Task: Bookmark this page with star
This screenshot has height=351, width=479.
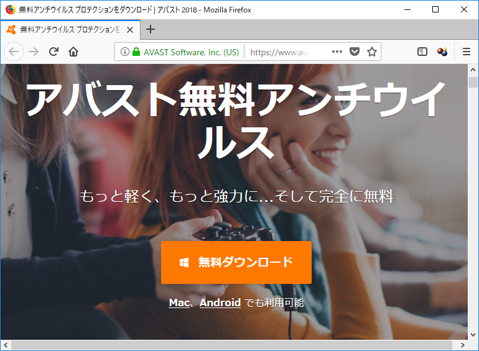Action: 372,52
